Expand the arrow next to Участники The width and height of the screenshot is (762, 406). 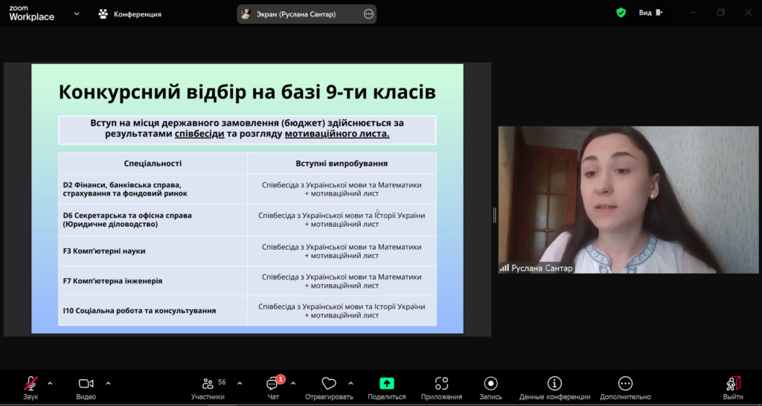pos(240,383)
